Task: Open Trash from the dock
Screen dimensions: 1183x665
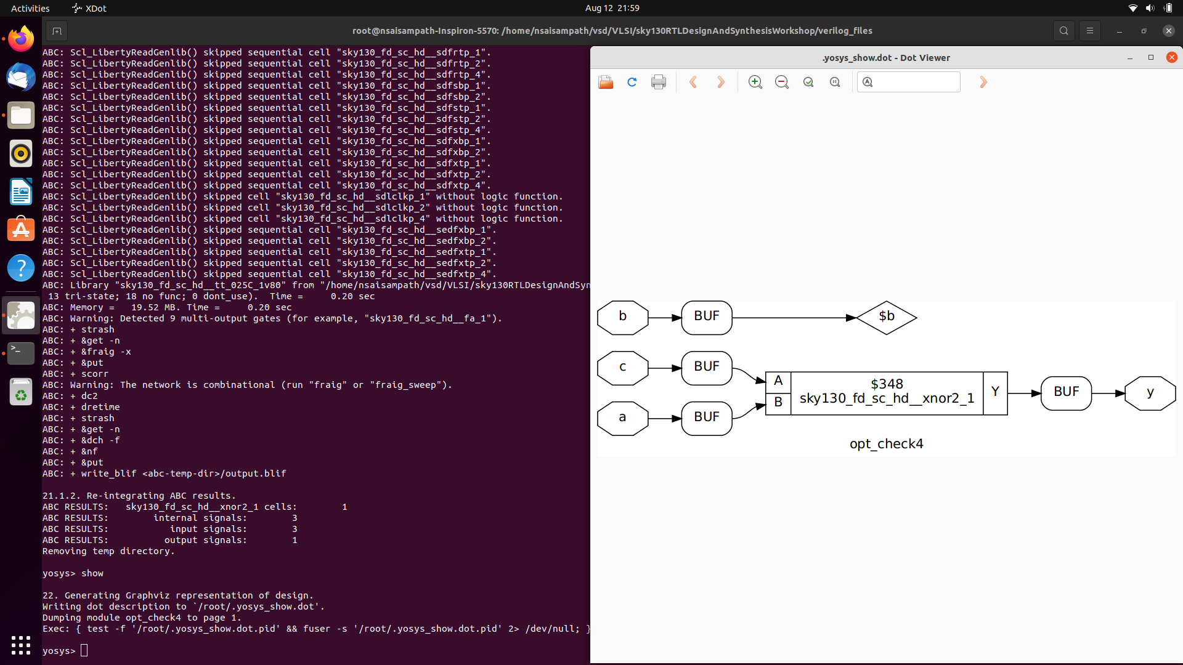Action: (21, 392)
